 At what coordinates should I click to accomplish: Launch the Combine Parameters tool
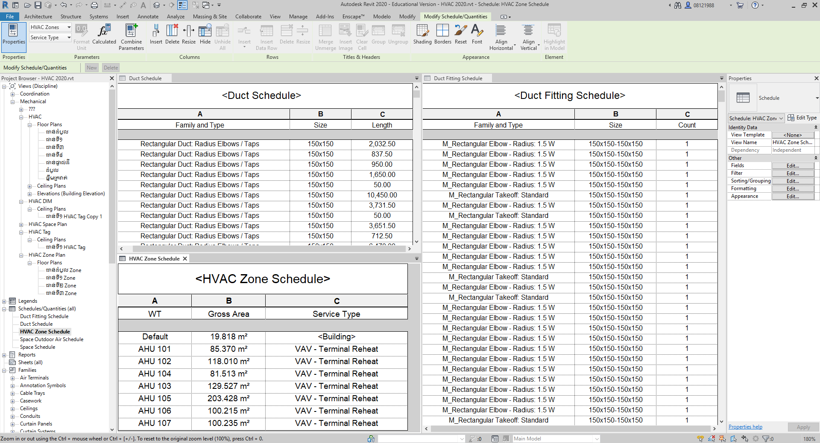[131, 37]
